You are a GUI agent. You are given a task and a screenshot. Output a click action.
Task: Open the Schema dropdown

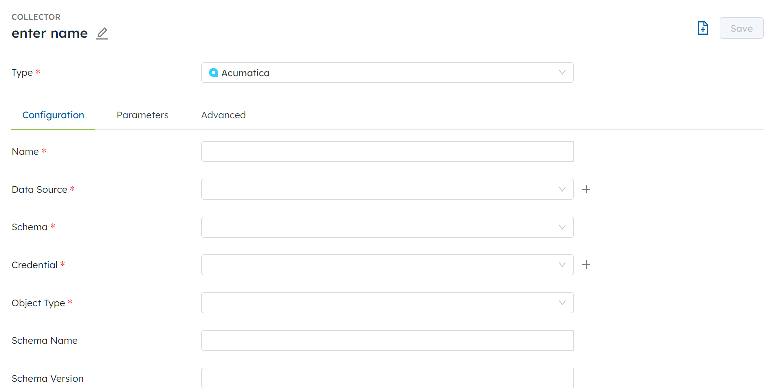coord(387,227)
